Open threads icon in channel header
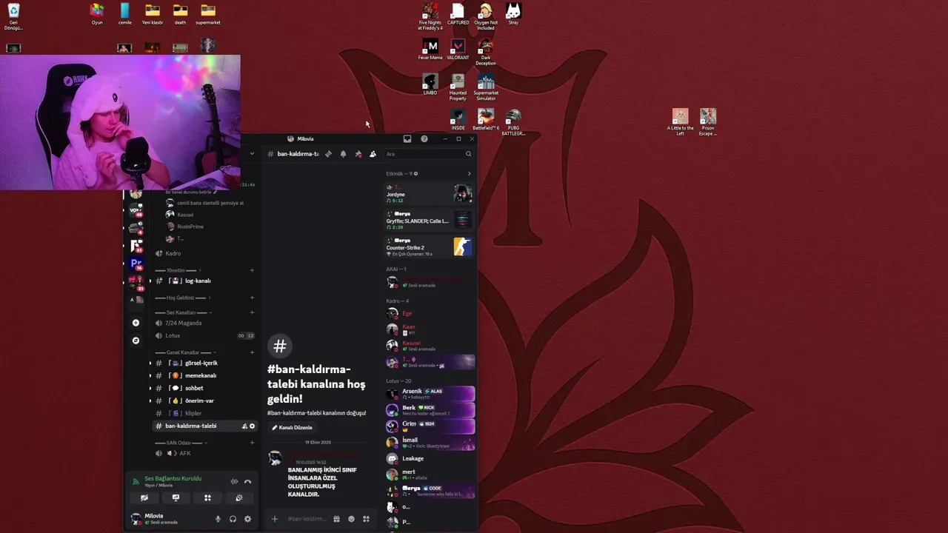 (x=328, y=154)
